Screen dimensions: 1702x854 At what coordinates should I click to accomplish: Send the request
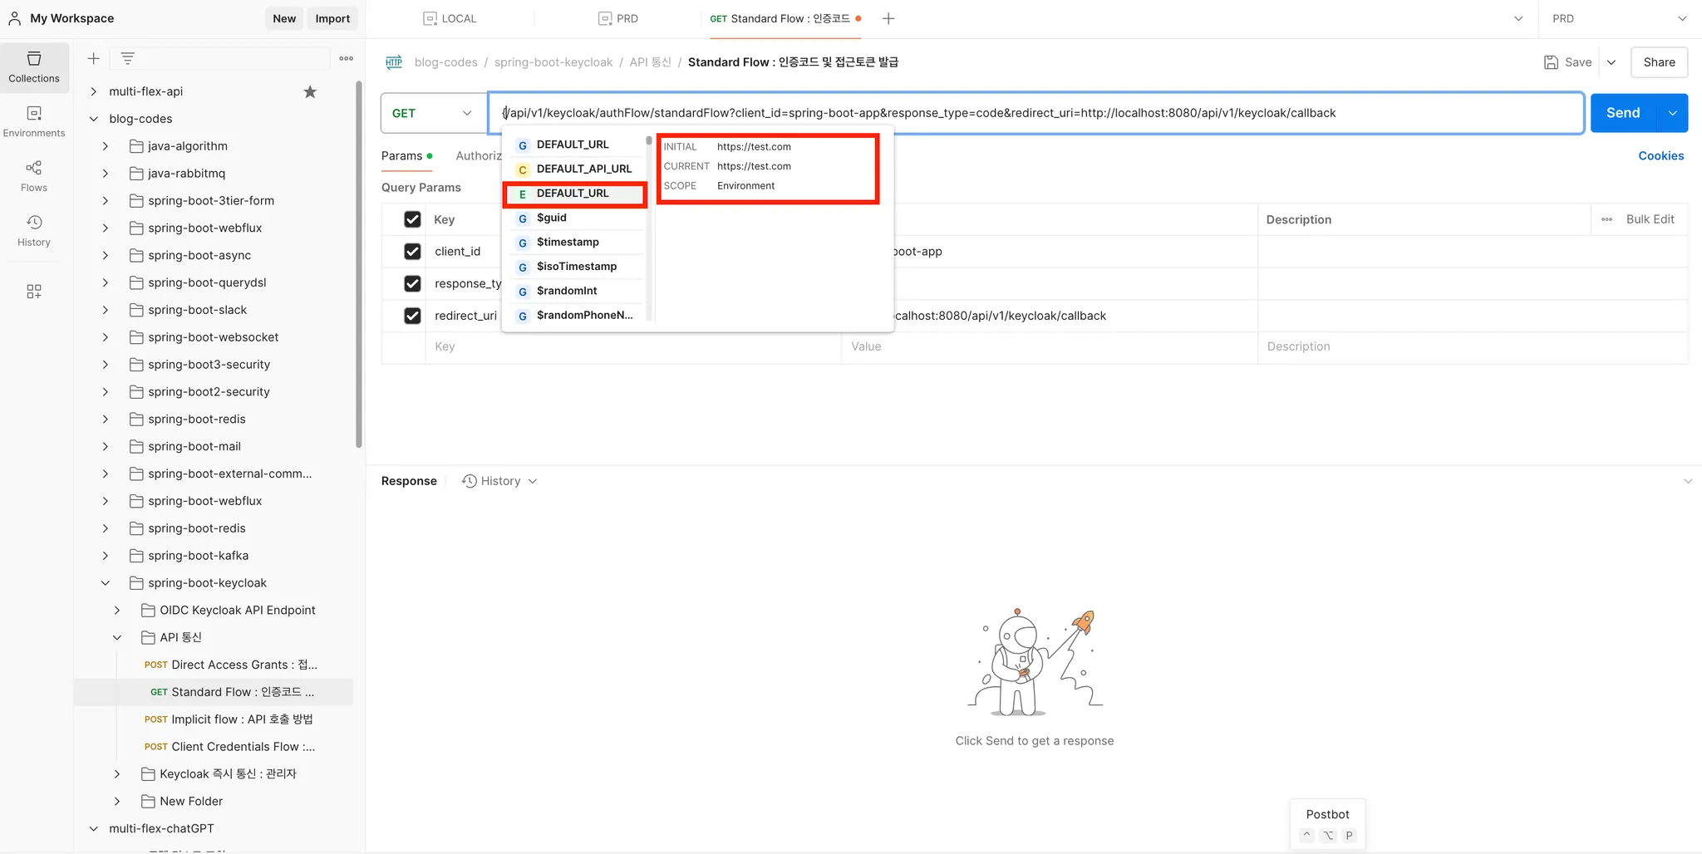click(1623, 113)
